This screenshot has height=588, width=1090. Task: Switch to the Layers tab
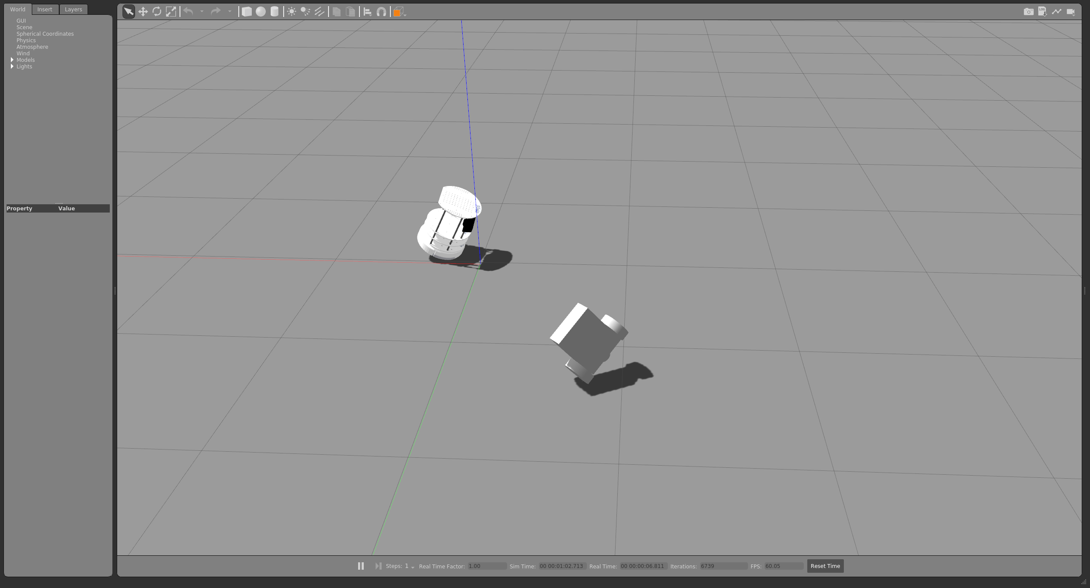click(73, 9)
